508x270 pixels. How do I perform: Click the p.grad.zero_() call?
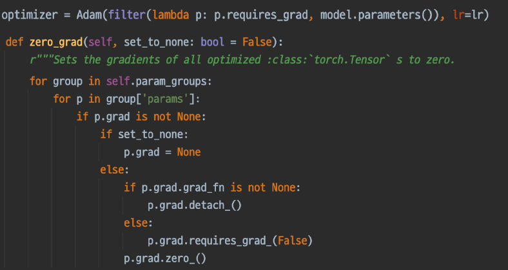(x=165, y=258)
